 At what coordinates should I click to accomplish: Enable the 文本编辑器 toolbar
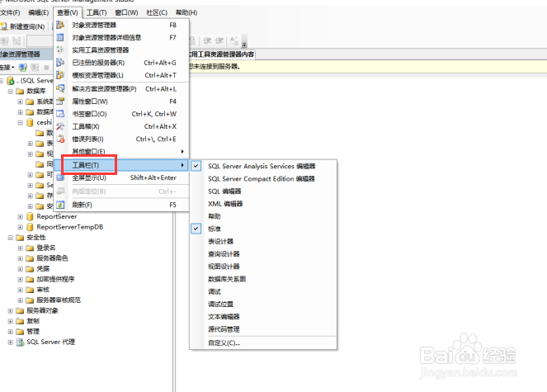224,317
